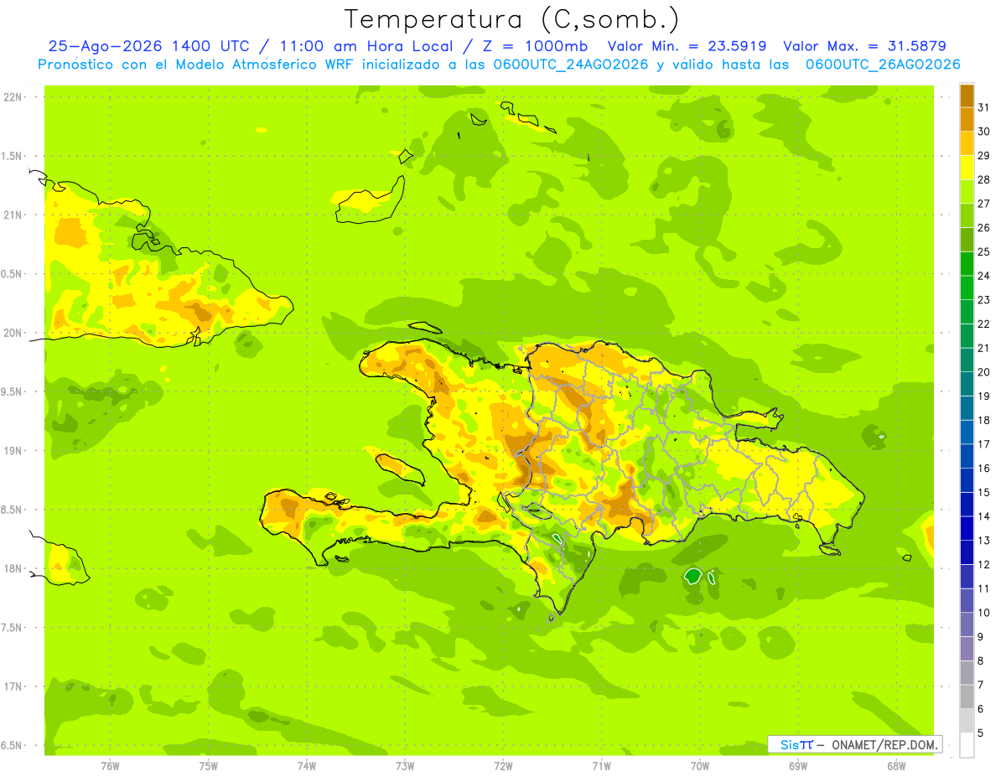1006x777 pixels.
Task: Pick the purple legend swatch between 9 and 10
Action: (967, 624)
